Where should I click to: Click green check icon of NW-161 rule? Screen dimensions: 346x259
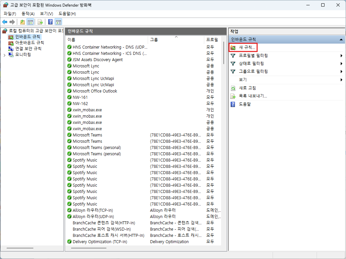(69, 97)
